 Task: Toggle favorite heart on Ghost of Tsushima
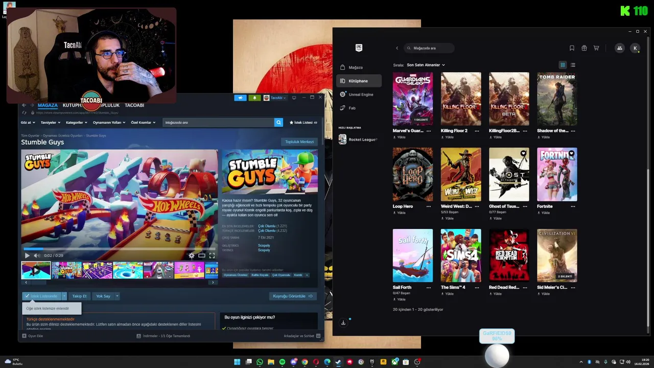click(523, 153)
